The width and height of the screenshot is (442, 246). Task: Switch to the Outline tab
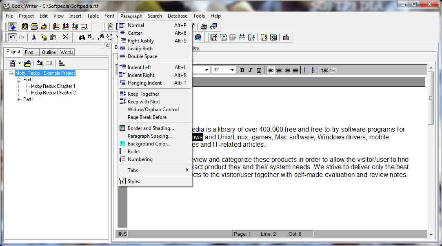pos(49,52)
